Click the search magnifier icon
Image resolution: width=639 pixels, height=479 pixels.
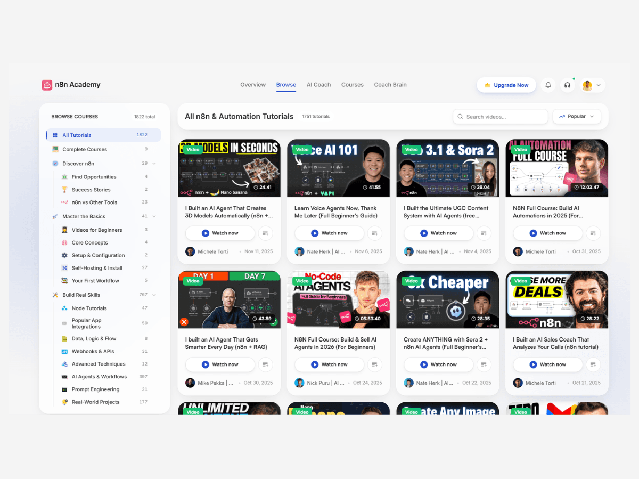[460, 117]
